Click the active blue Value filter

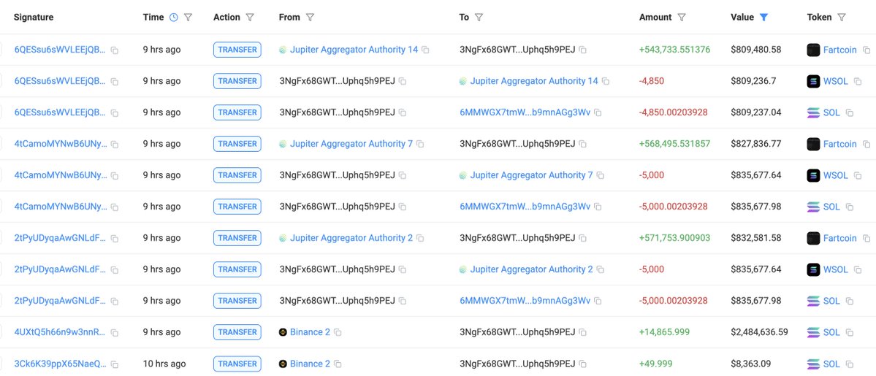[763, 18]
